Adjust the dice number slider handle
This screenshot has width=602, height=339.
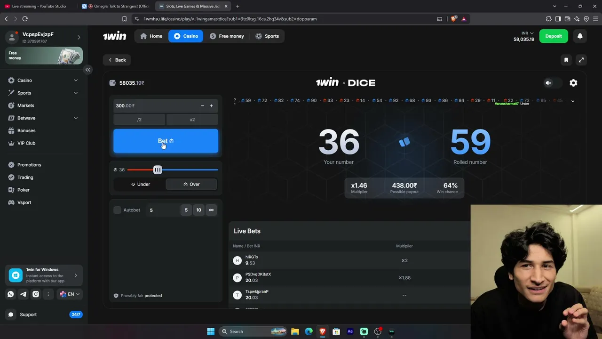[x=158, y=170]
